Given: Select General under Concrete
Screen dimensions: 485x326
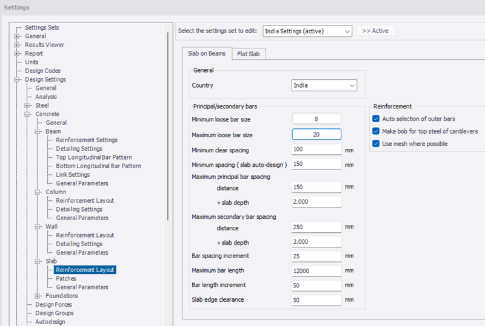Looking at the screenshot, I should (x=56, y=123).
